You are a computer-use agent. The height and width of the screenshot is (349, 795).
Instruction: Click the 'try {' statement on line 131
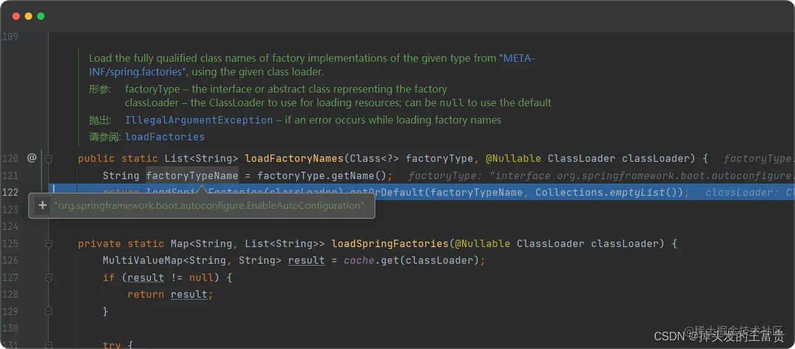pyautogui.click(x=118, y=345)
